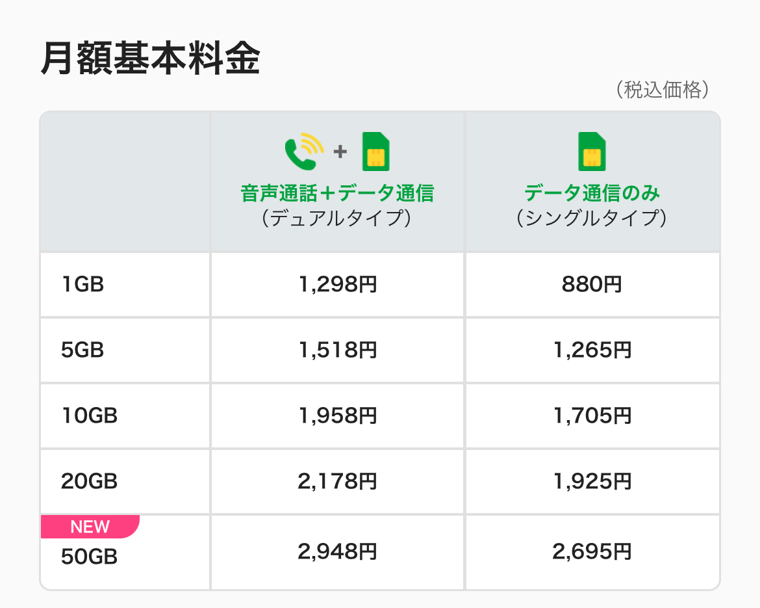Click the (デュアルタイプ) subtitle text
760x608 pixels.
337,218
